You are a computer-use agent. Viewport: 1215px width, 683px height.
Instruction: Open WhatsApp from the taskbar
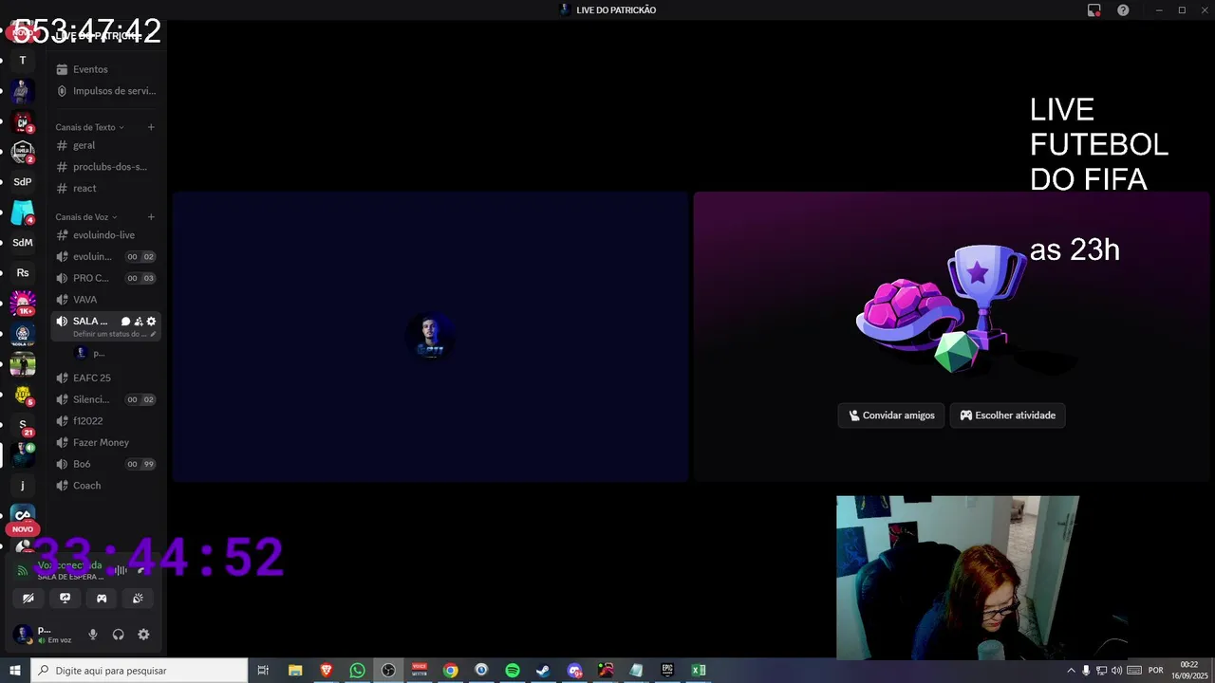357,671
